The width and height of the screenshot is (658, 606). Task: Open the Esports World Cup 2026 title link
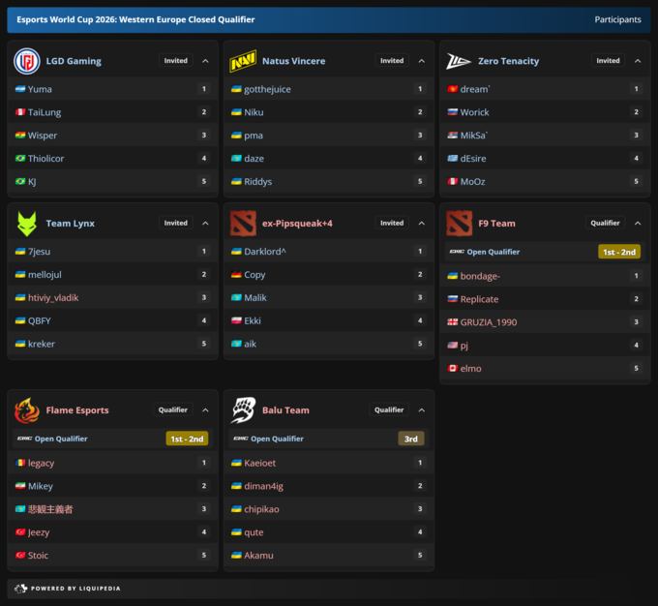[x=135, y=19]
